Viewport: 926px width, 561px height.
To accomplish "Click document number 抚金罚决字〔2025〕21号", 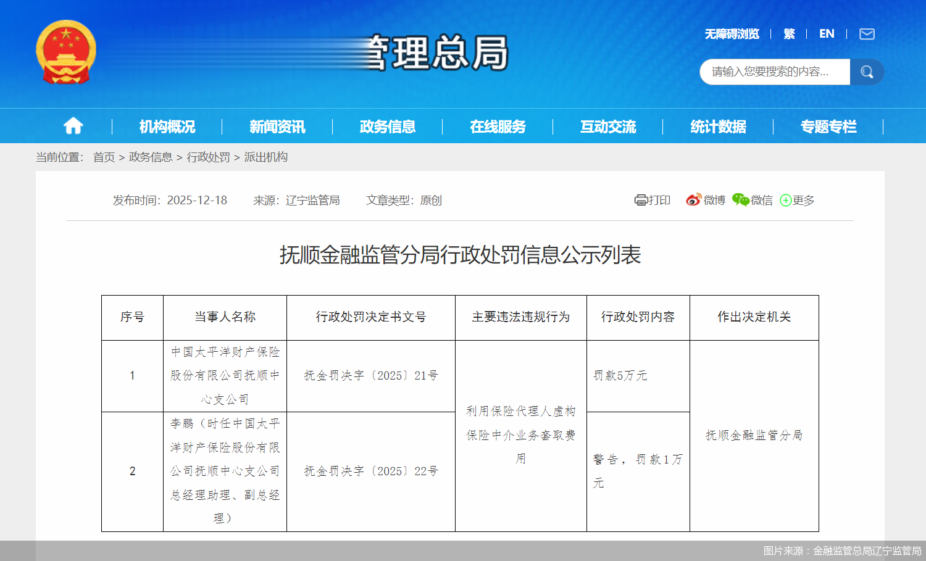I will (371, 376).
